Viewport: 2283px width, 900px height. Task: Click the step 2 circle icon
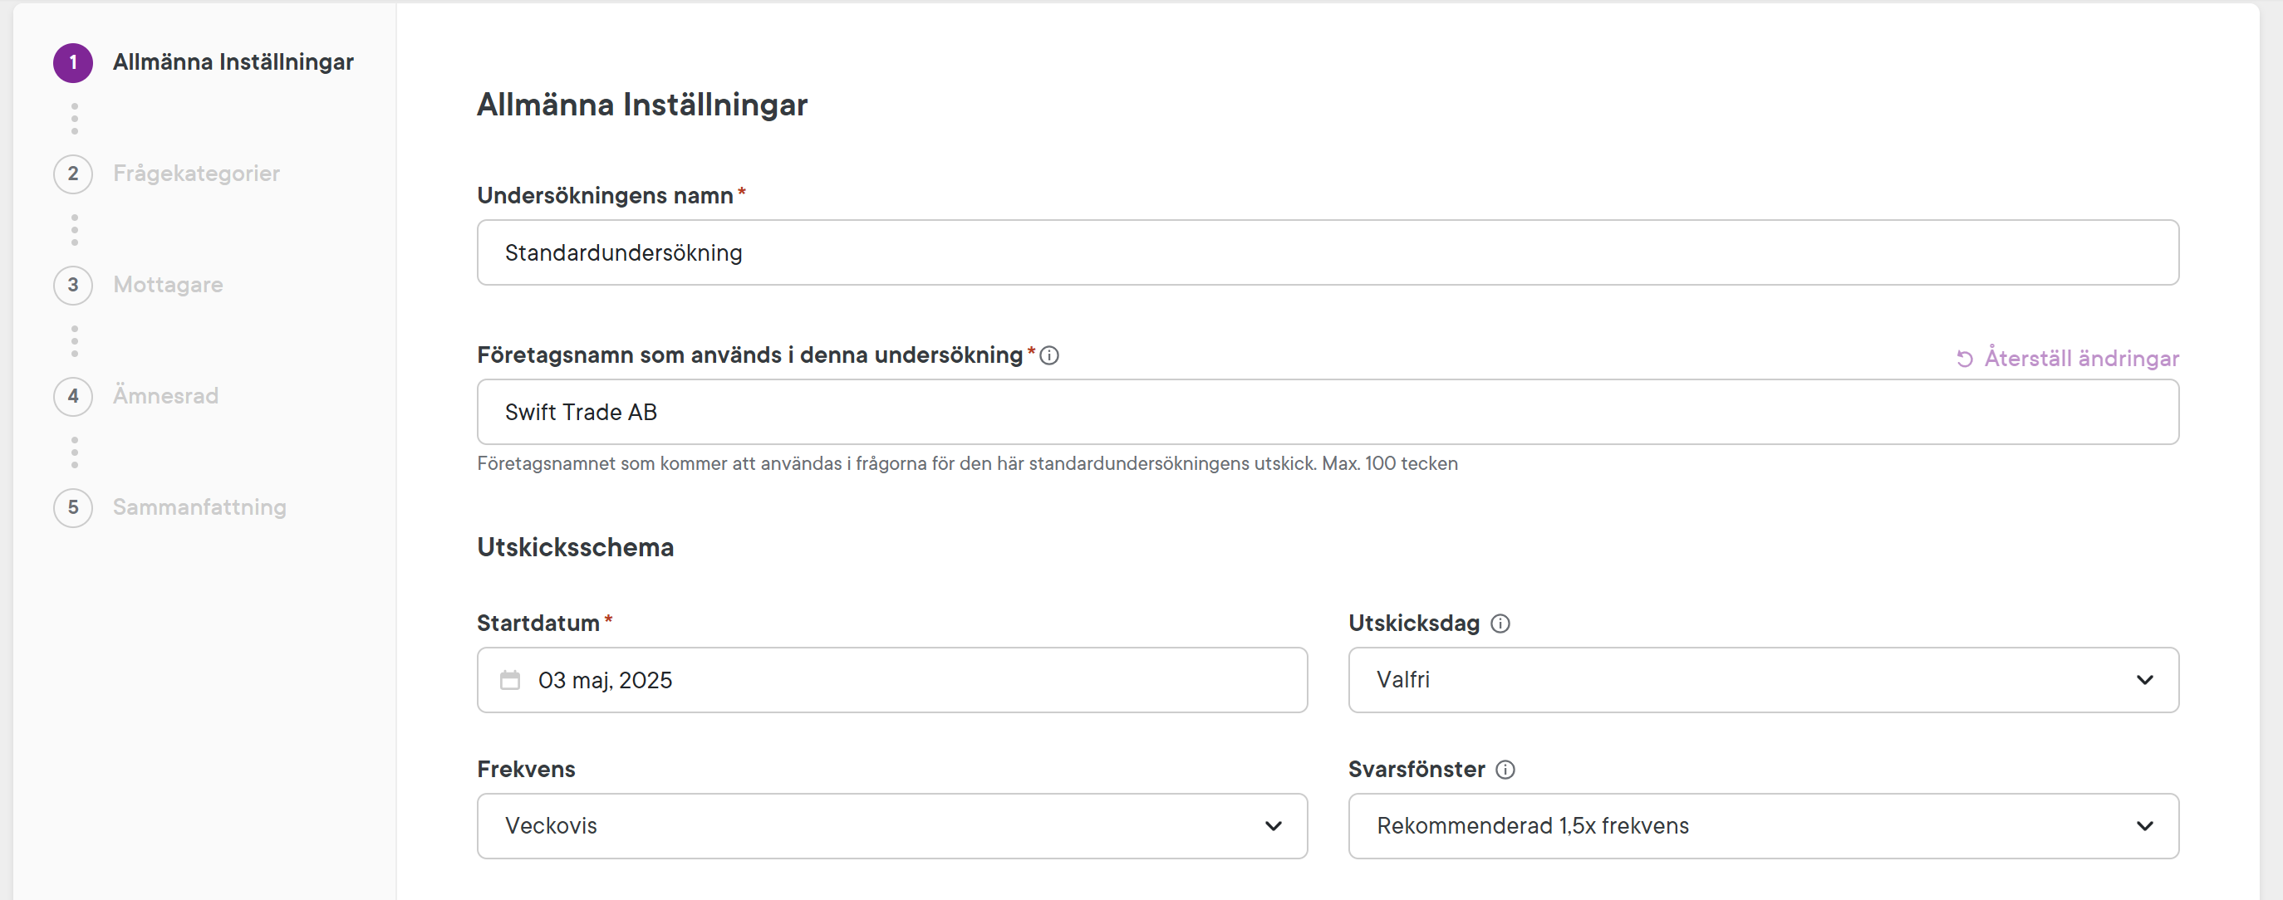[72, 174]
